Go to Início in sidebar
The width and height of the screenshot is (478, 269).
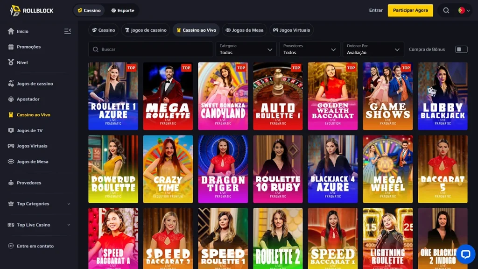tap(22, 31)
